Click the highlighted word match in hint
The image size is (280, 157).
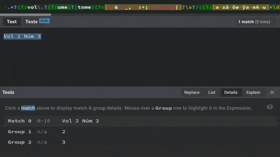pos(28,108)
